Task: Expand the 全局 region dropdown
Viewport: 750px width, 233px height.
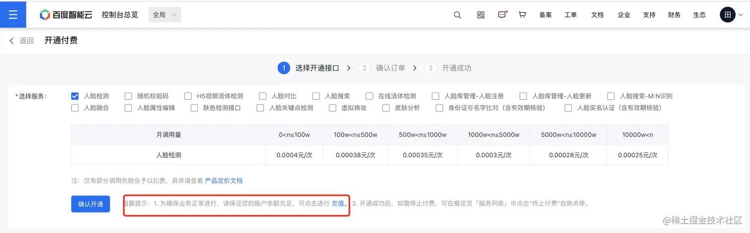Action: 165,15
